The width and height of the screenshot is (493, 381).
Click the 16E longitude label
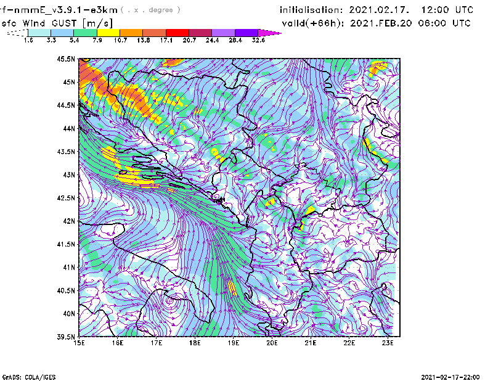[x=118, y=343]
